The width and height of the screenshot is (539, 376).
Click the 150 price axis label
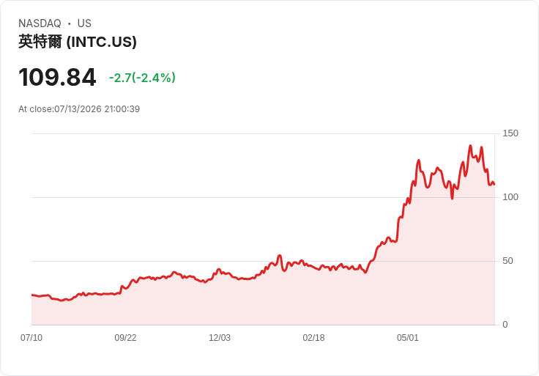(x=510, y=133)
